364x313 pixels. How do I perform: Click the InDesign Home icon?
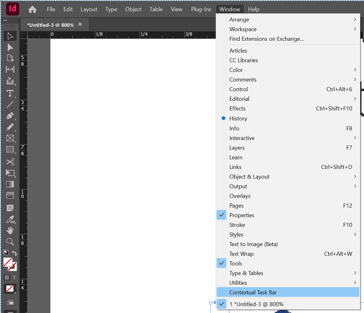coord(32,10)
